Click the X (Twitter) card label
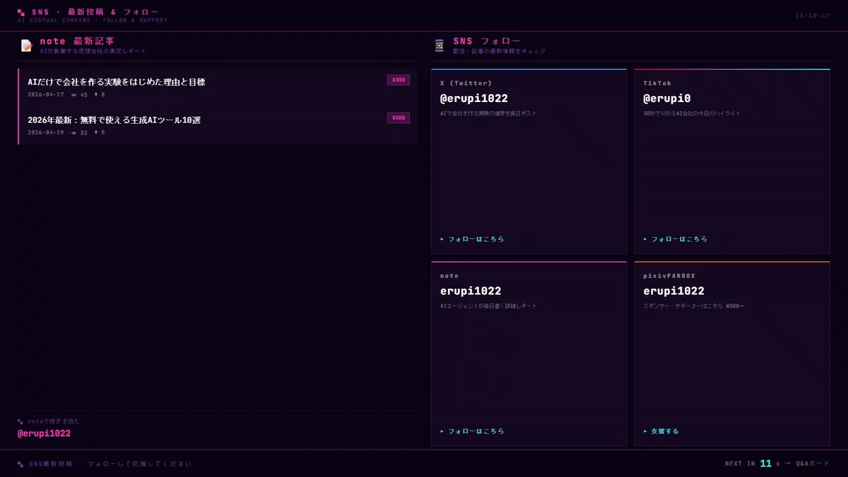 pos(466,83)
